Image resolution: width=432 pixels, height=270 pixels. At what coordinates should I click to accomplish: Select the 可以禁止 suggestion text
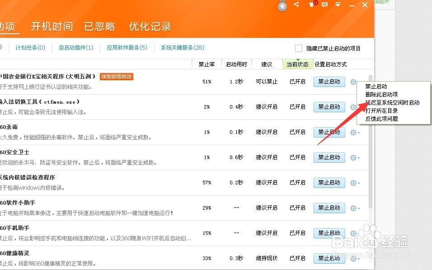click(267, 82)
